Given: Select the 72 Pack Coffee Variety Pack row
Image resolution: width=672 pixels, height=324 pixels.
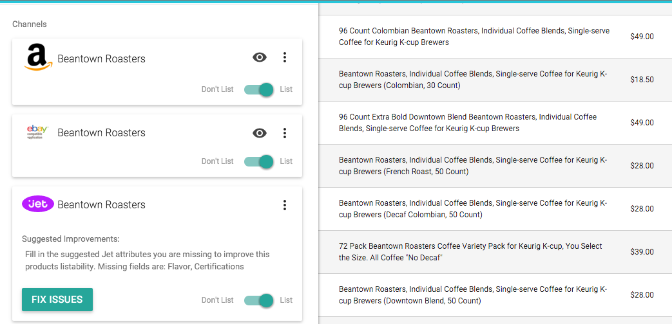Looking at the screenshot, I should (x=495, y=252).
